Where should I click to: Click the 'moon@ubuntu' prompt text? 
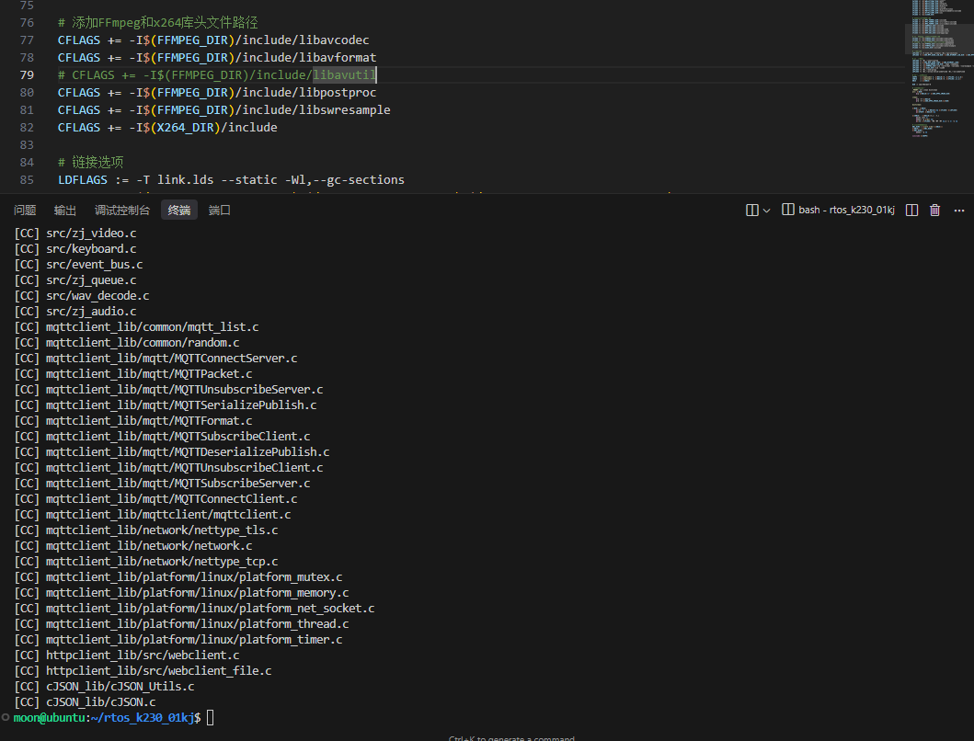pyautogui.click(x=49, y=717)
